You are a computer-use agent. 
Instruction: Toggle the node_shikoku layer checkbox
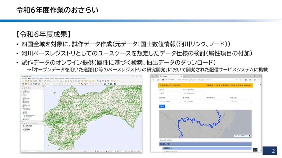coord(23,125)
